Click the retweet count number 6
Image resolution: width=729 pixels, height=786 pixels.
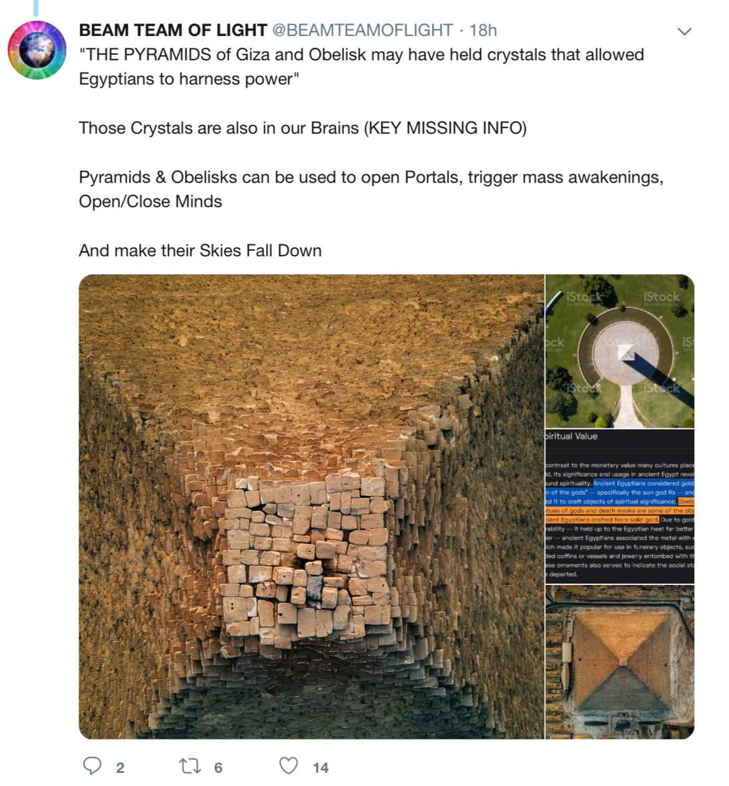(218, 768)
